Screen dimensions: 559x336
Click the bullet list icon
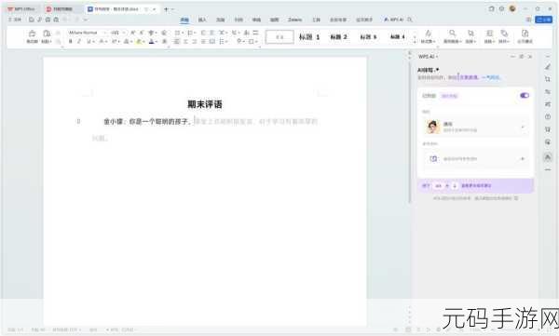click(177, 33)
